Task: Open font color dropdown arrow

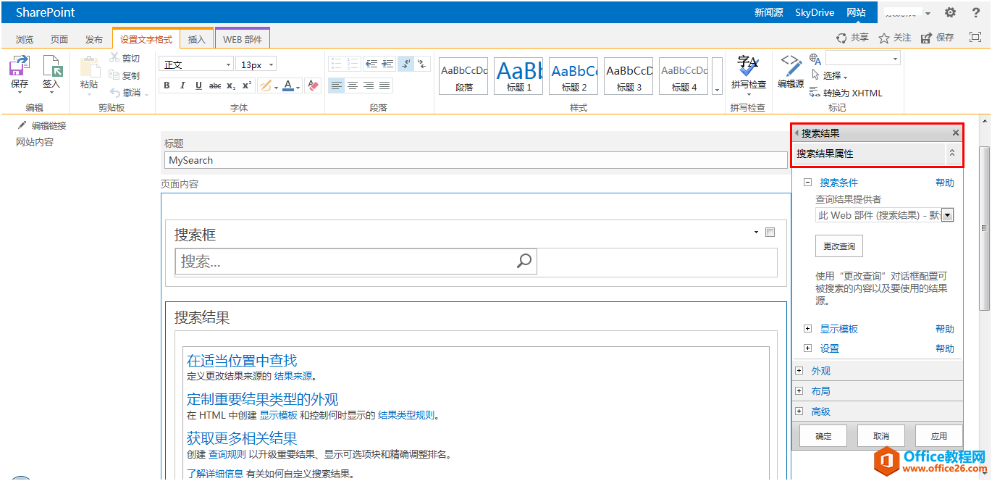Action: 298,86
